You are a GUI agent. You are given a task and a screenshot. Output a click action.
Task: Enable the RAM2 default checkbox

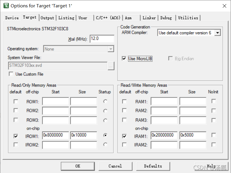click(x=124, y=111)
